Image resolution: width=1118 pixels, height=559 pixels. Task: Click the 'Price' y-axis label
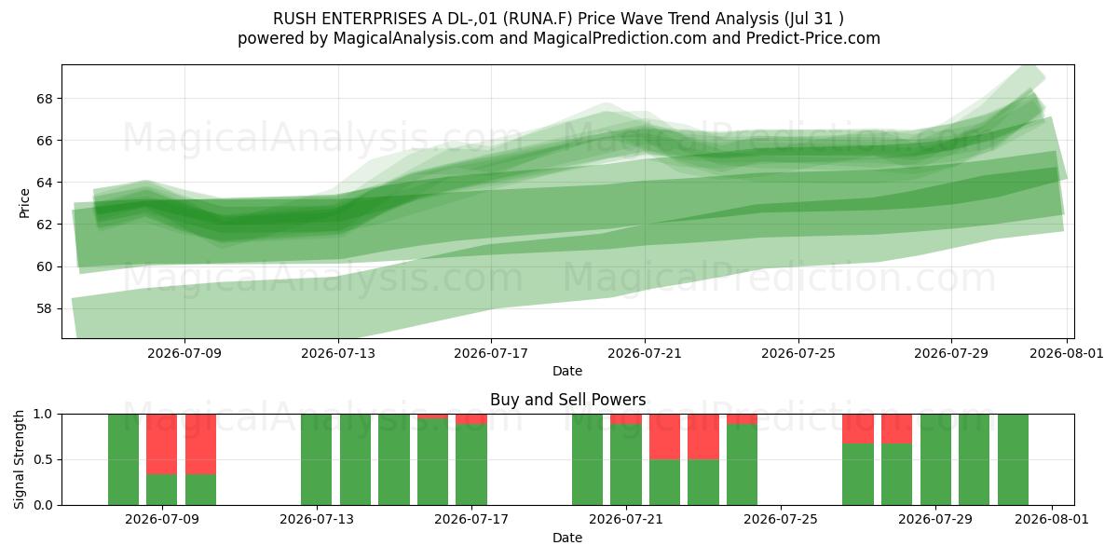pos(24,202)
